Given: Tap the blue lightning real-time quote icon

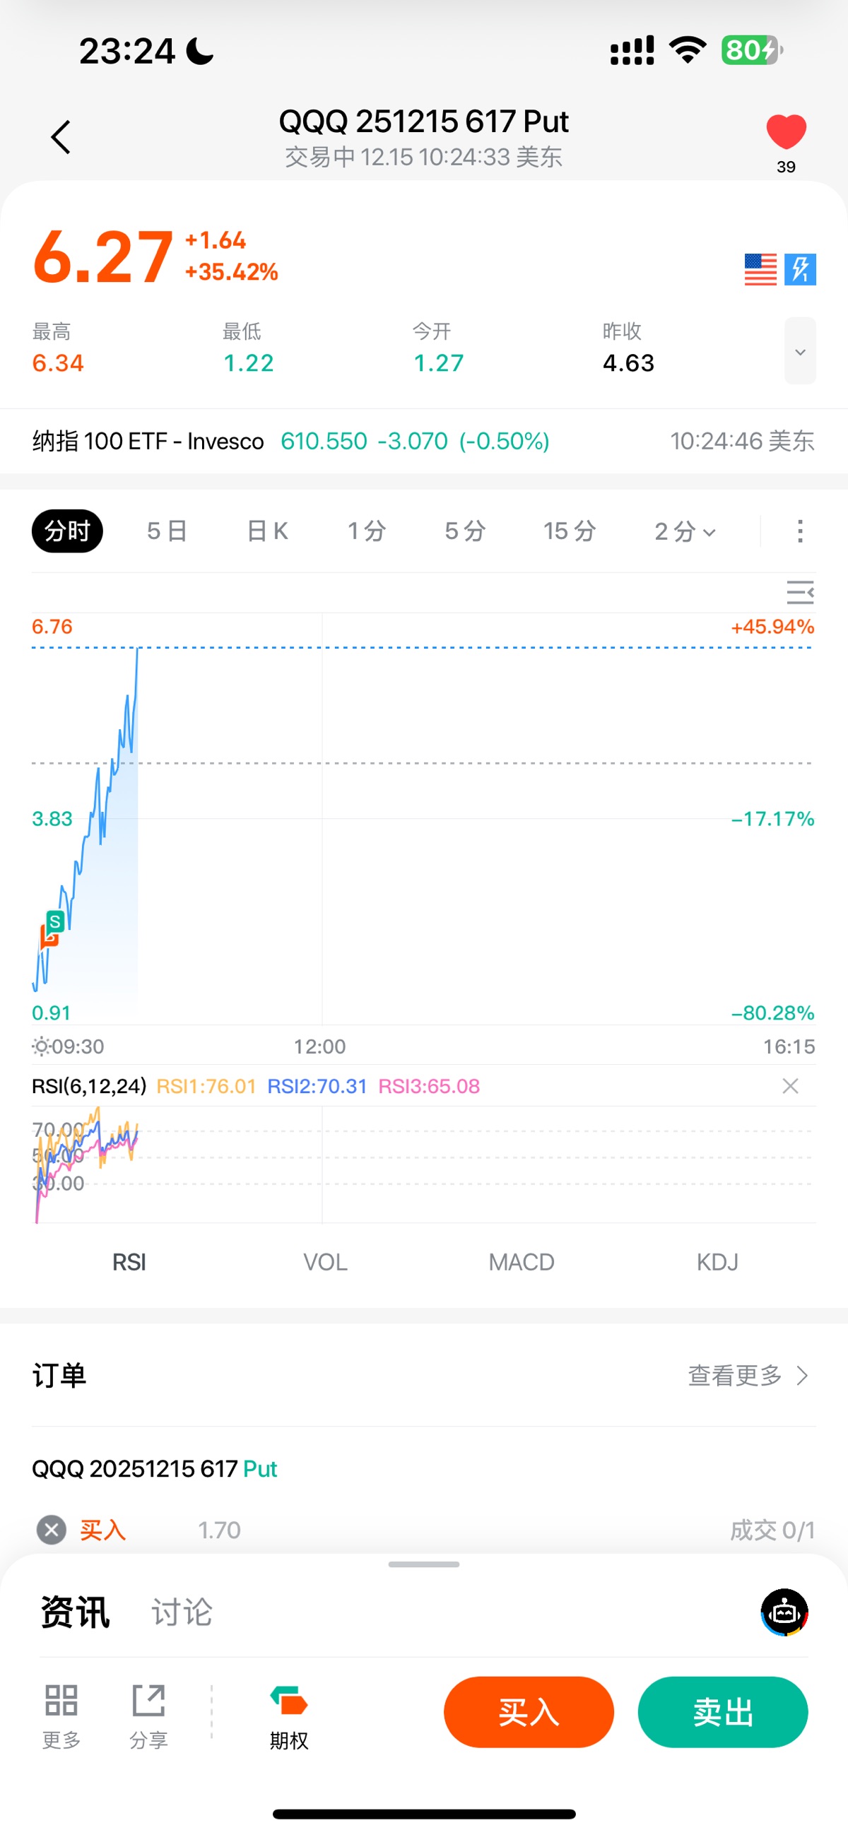Looking at the screenshot, I should pyautogui.click(x=800, y=269).
